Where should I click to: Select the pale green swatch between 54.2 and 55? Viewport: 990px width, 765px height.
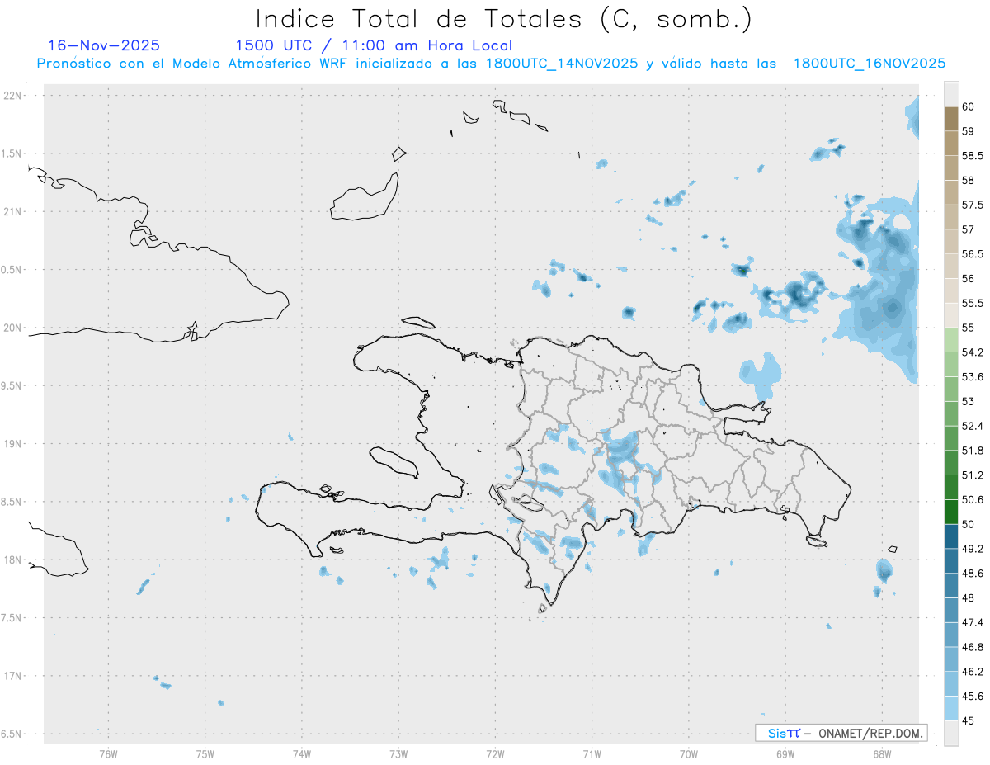click(x=951, y=340)
